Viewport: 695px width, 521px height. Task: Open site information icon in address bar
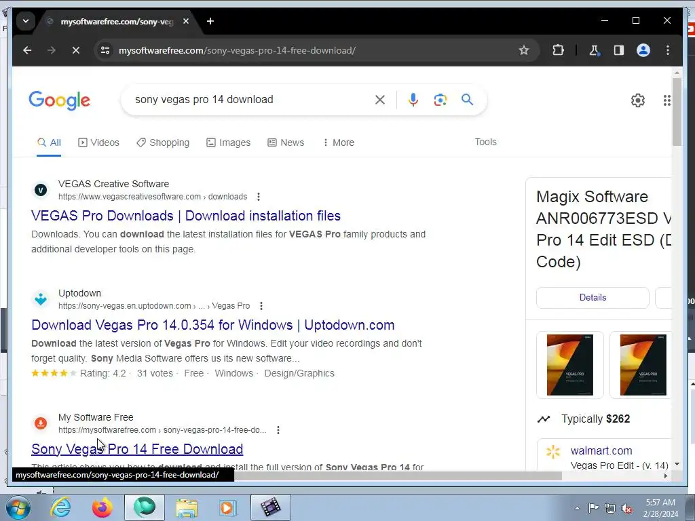click(105, 50)
